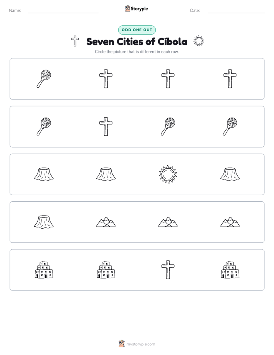The image size is (274, 355).
Task: Click the ODD ONE OUT badge
Action: (137, 30)
